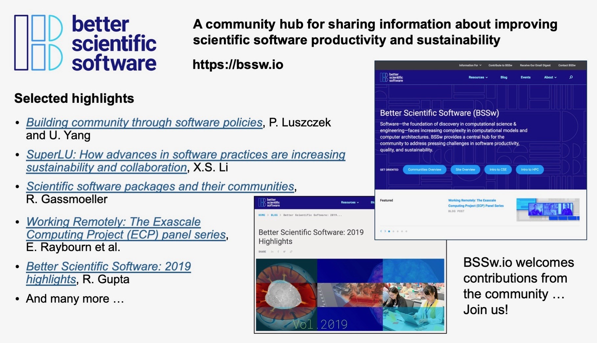Open the Better Scientific Software 2019 highlights link
The width and height of the screenshot is (597, 343).
pos(108,273)
